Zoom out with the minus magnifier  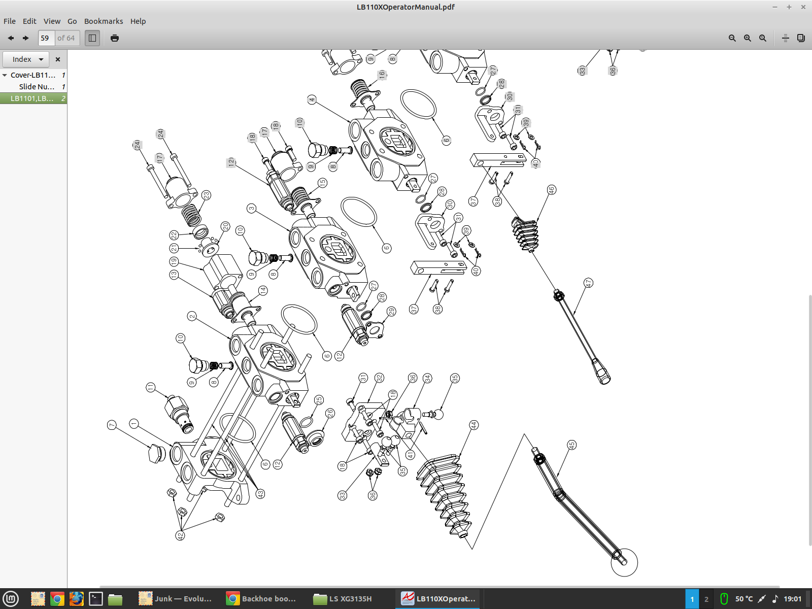732,38
